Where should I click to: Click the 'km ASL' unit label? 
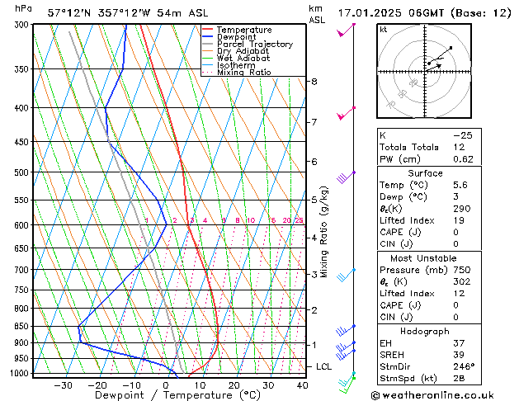coord(317,14)
